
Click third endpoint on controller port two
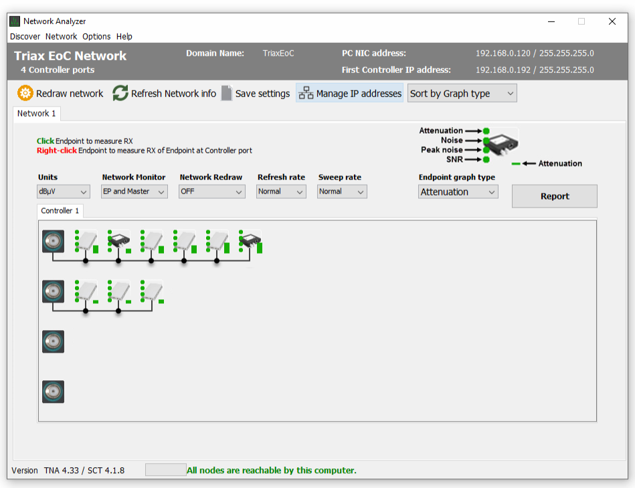[151, 291]
